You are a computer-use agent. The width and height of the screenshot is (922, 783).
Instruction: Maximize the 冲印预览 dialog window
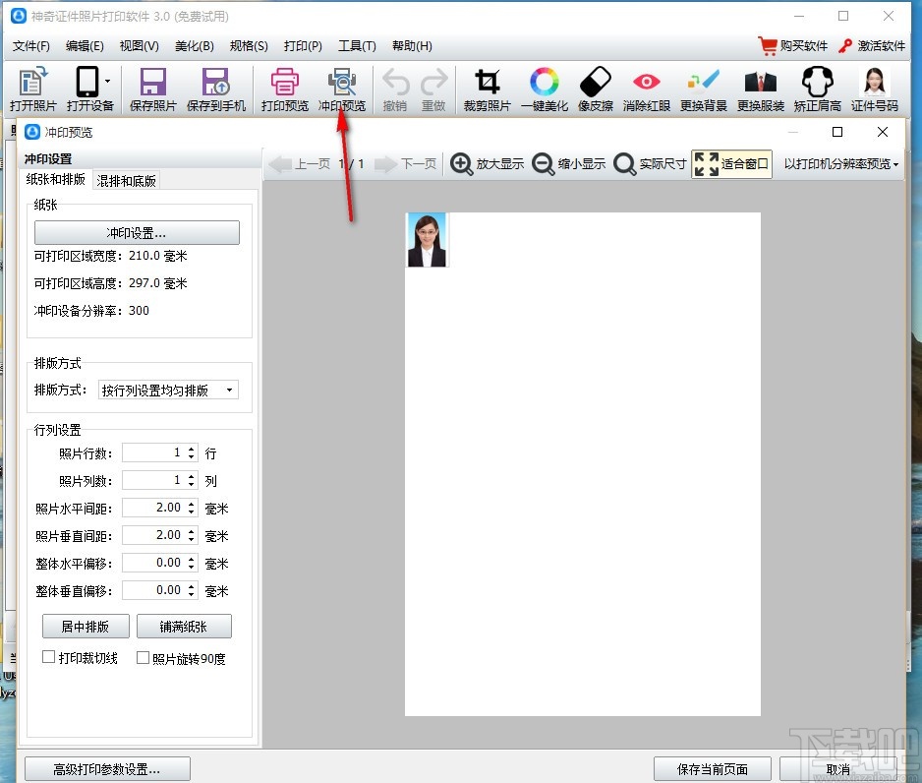[x=837, y=132]
